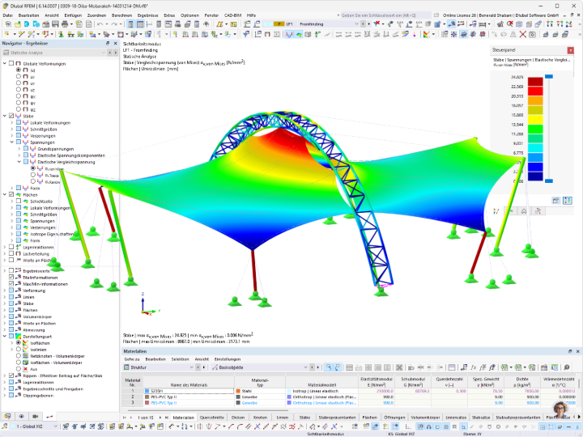This screenshot has height=437, width=583.
Task: Click Gehe zu in Materials panel
Action: click(x=132, y=359)
